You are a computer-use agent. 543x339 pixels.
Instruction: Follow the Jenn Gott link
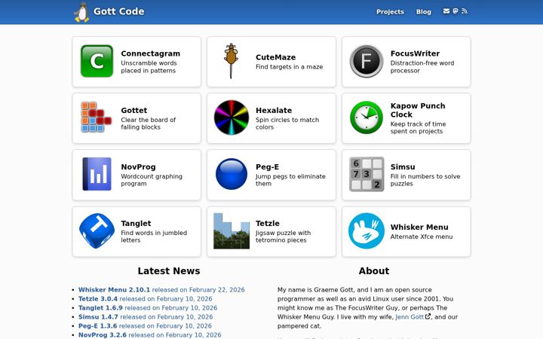pos(410,317)
